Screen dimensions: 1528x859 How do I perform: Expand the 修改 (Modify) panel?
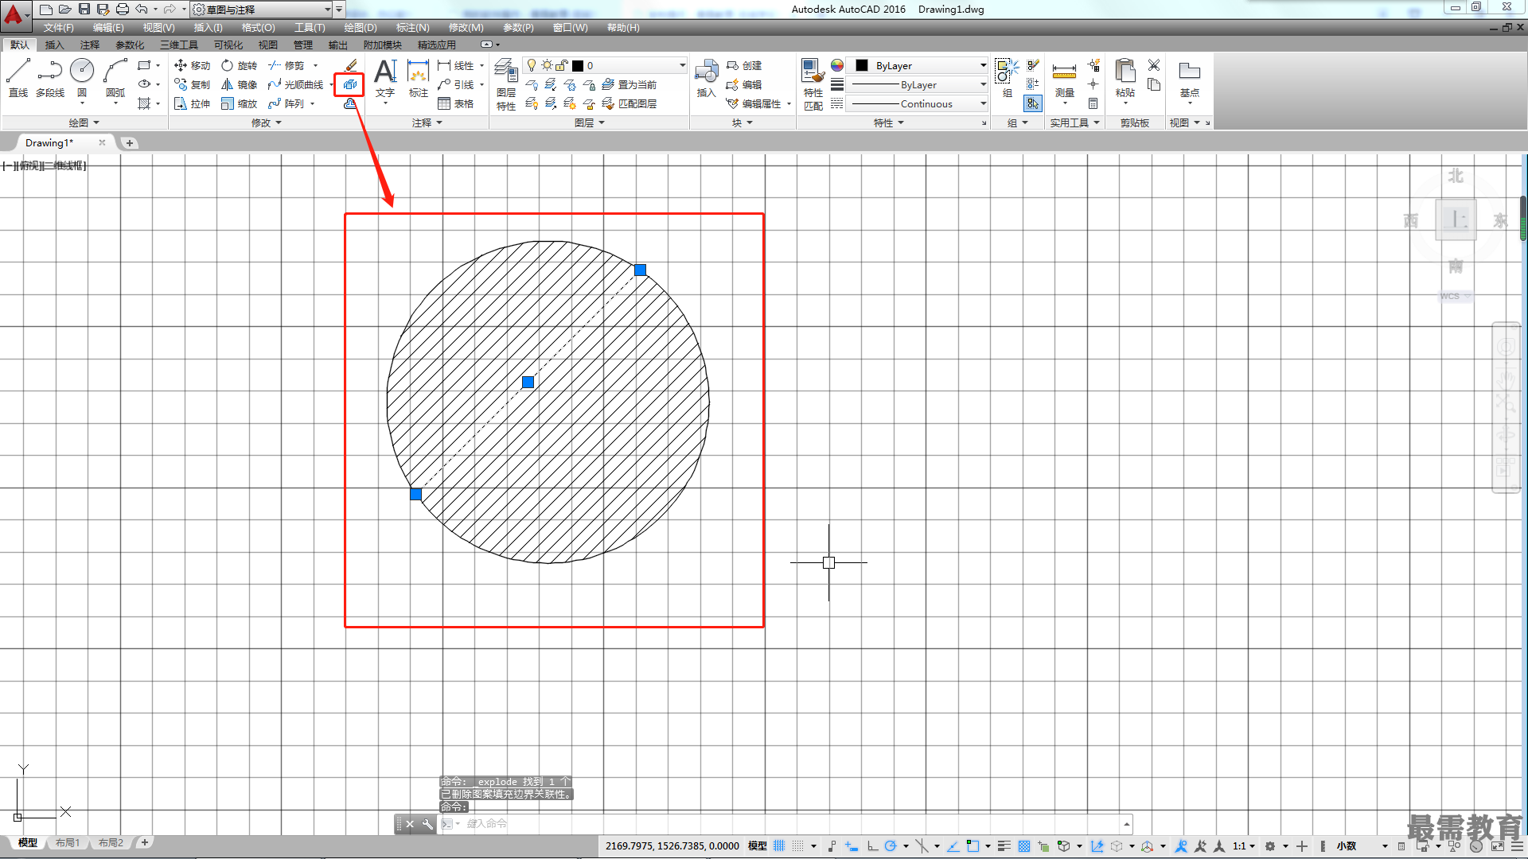point(267,122)
